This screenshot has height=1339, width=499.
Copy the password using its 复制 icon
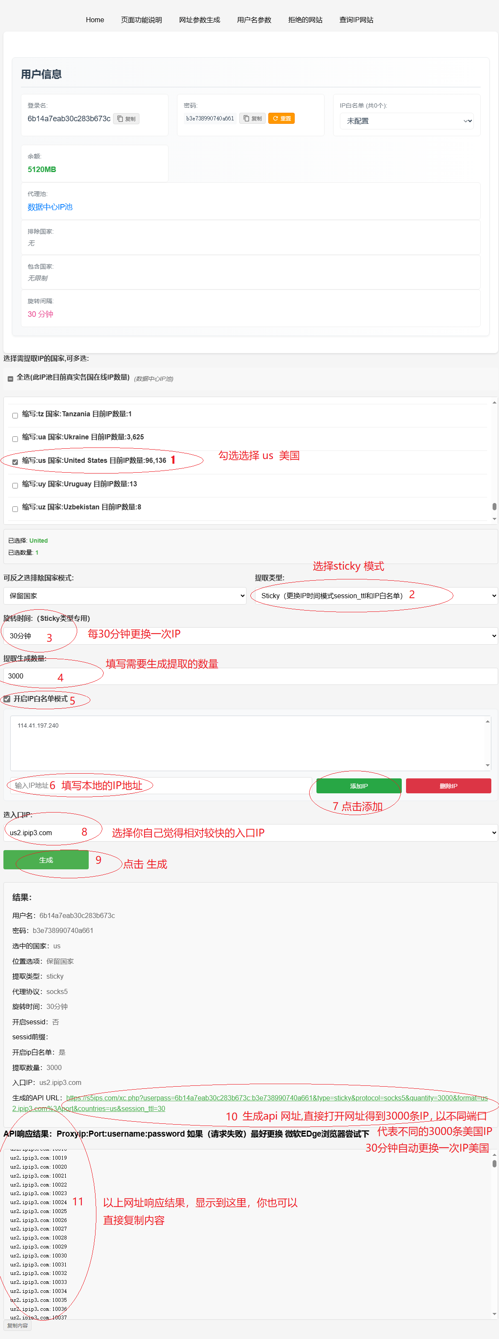click(x=253, y=119)
